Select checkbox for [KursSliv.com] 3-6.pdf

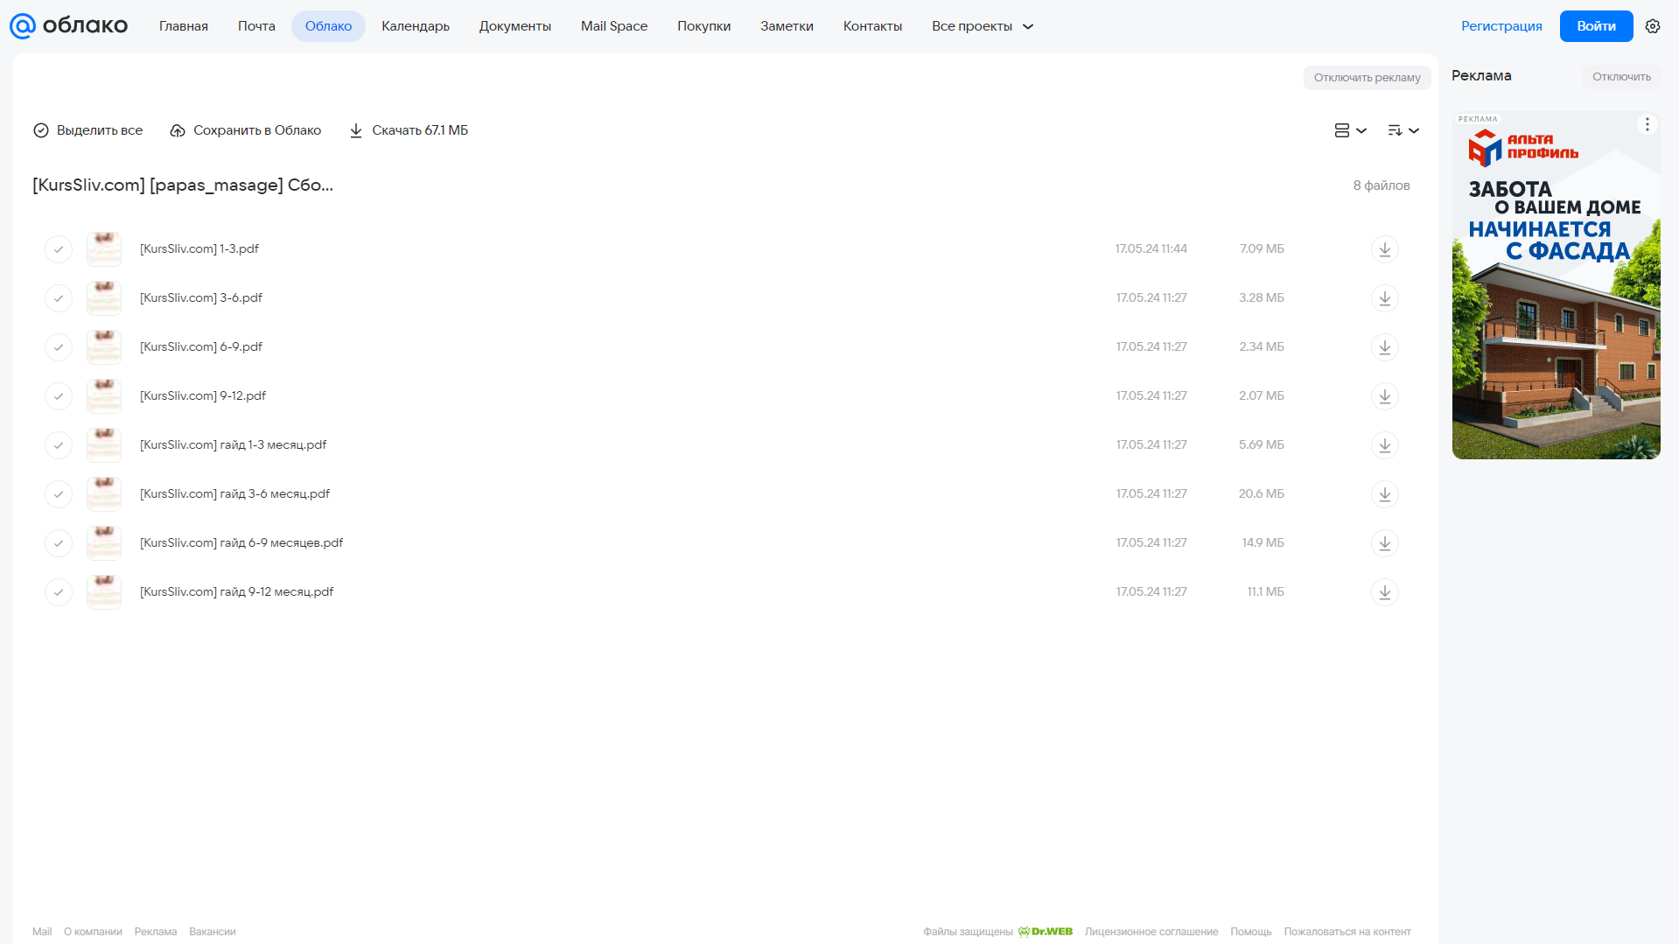coord(59,298)
